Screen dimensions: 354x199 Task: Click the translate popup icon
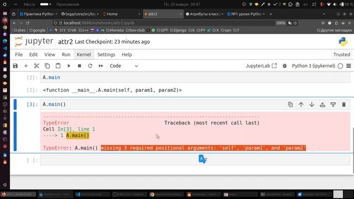point(202,159)
